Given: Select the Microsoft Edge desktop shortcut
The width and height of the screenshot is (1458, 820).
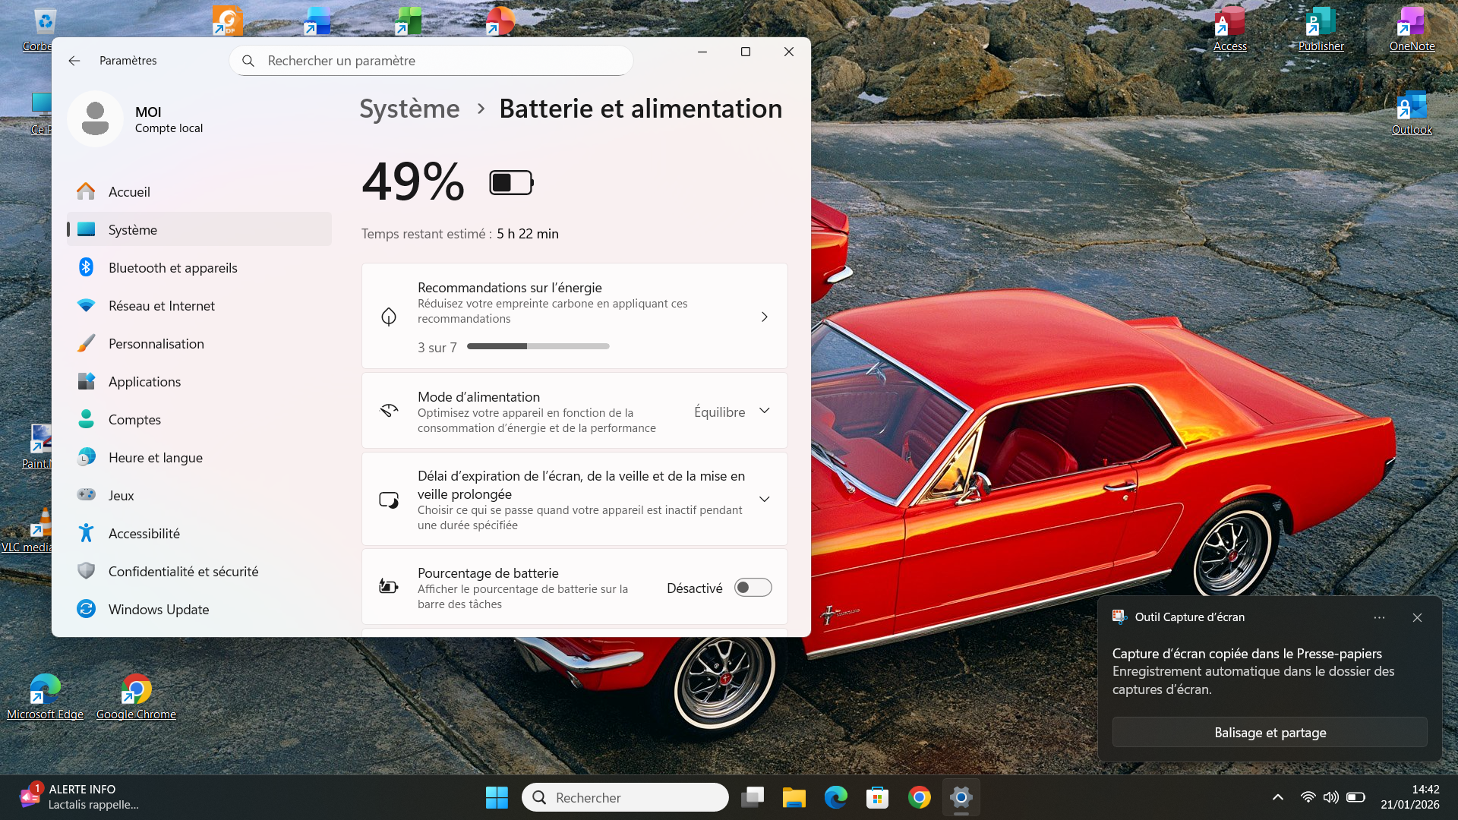Looking at the screenshot, I should (45, 697).
